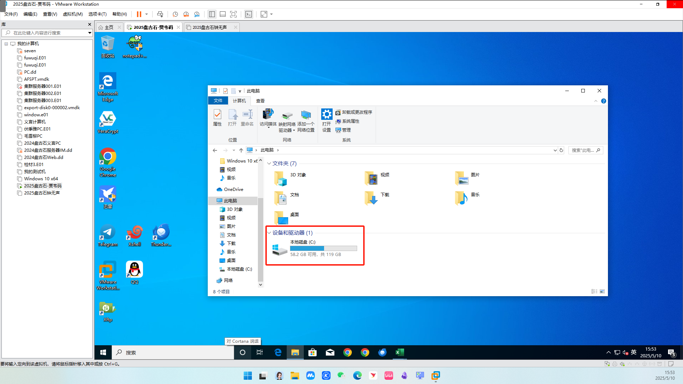This screenshot has width=683, height=384.
Task: Collapse the 文件夹 (7) section
Action: [x=269, y=164]
